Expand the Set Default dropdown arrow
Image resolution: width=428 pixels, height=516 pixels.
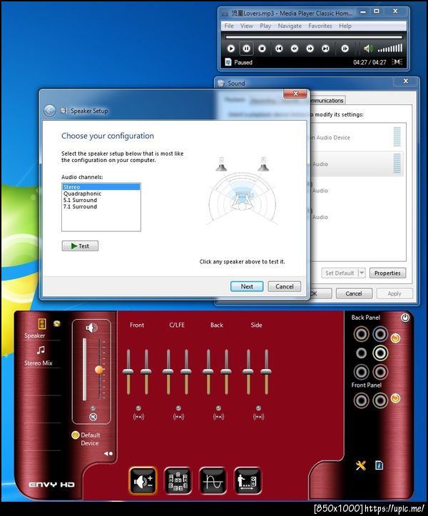pos(362,273)
